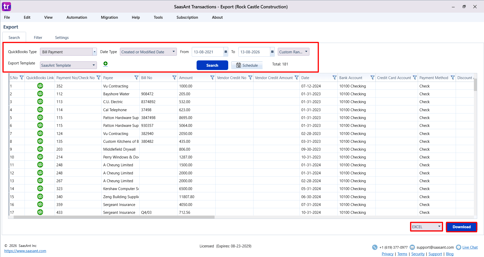Expand the Date Type dropdown
This screenshot has height=257, width=484.
174,52
